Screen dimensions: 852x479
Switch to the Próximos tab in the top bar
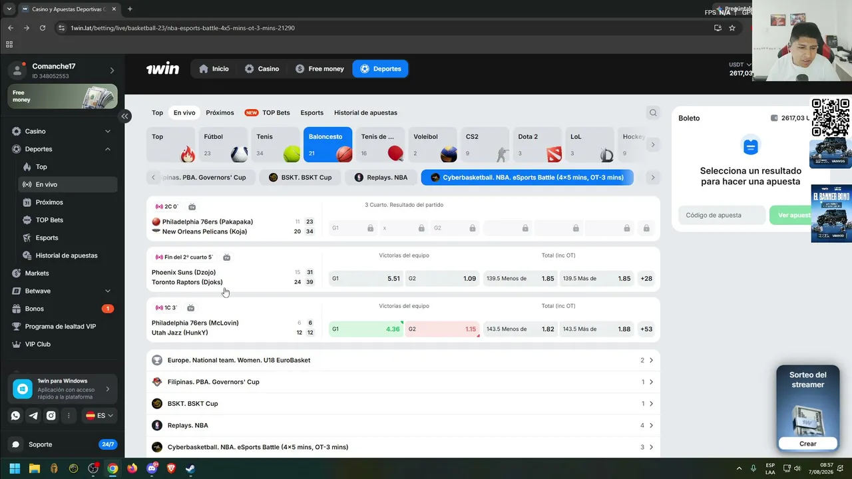(x=220, y=112)
